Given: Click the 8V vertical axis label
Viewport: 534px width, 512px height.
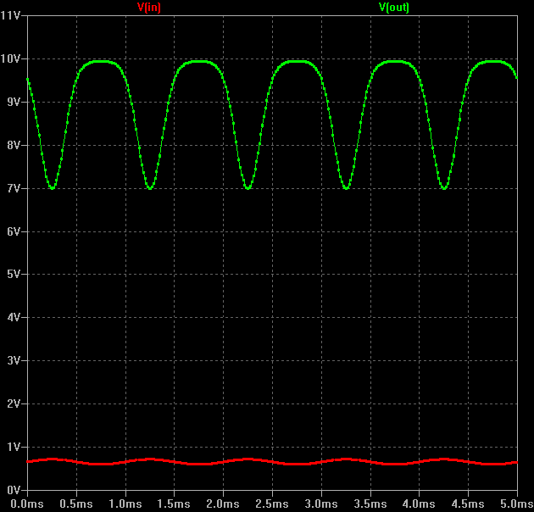Looking at the screenshot, I should click(x=14, y=145).
